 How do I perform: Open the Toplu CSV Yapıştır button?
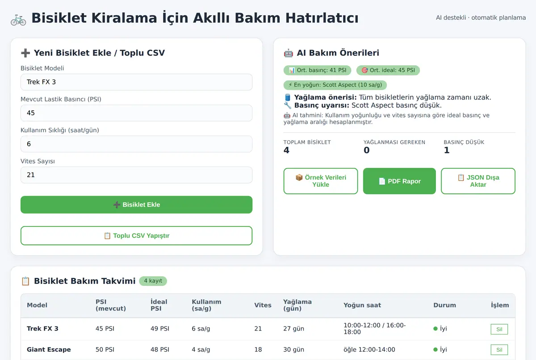tap(136, 236)
